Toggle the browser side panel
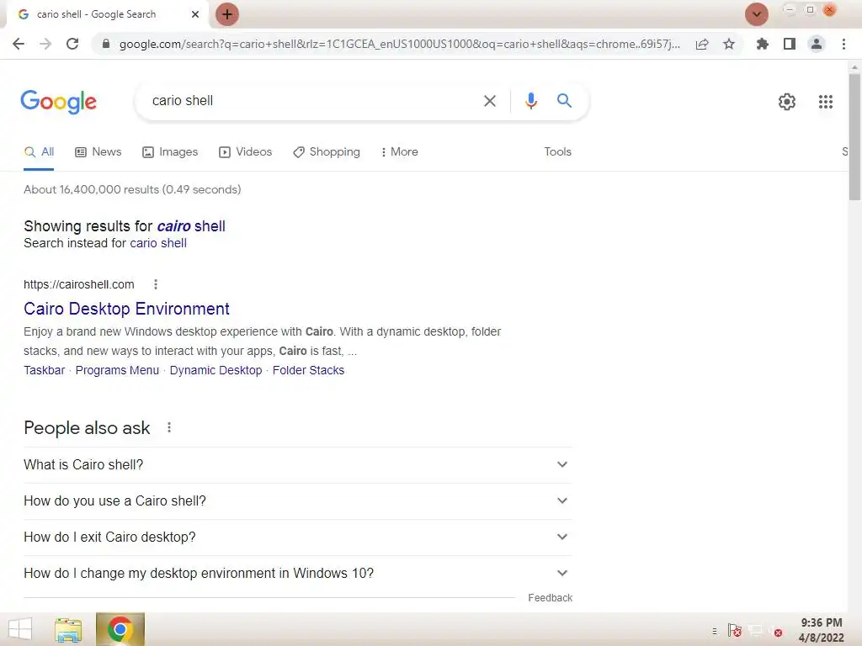The width and height of the screenshot is (862, 646). tap(790, 44)
